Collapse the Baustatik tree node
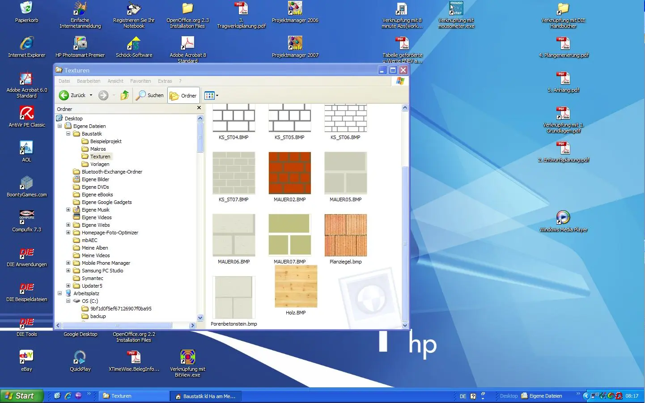The height and width of the screenshot is (403, 645). [68, 134]
